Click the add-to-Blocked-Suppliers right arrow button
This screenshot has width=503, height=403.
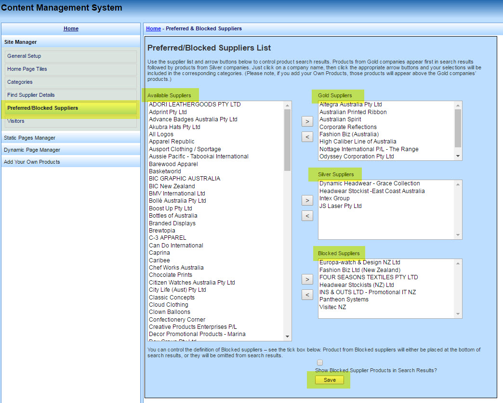[307, 279]
